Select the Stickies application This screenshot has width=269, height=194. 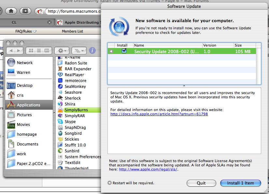[72, 139]
